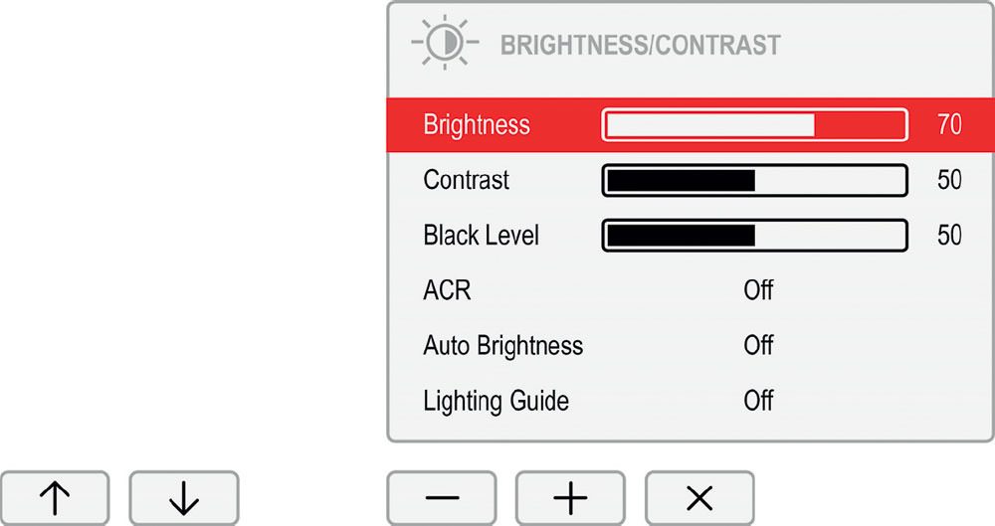Viewport: 995px width, 526px height.
Task: Click the Brightness value 70
Action: (x=949, y=124)
